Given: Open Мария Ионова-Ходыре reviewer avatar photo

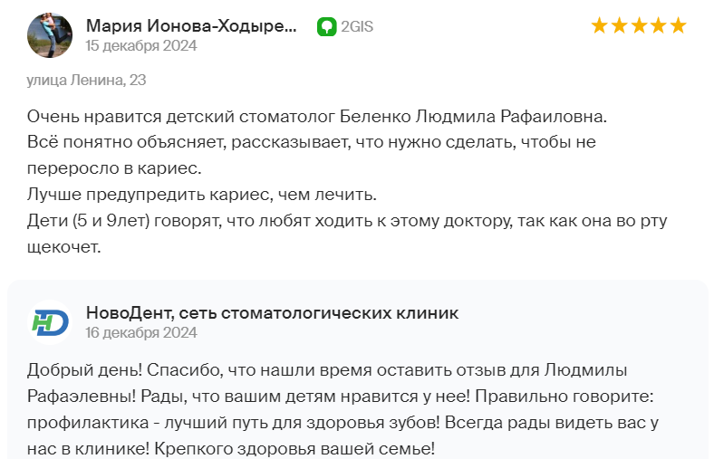Looking at the screenshot, I should (x=50, y=35).
